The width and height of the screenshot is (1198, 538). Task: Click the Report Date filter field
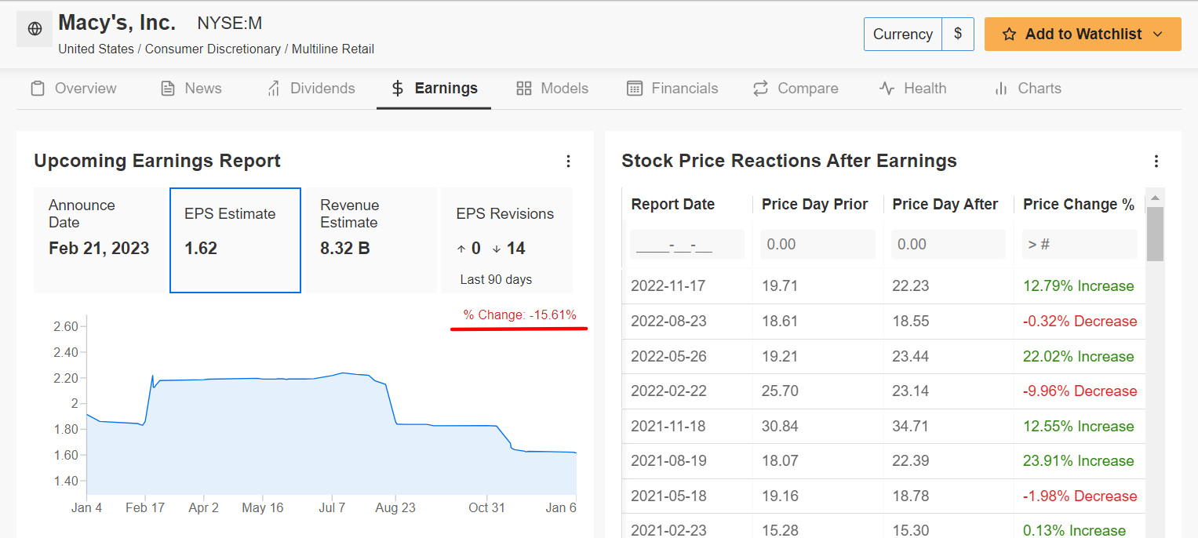point(687,245)
